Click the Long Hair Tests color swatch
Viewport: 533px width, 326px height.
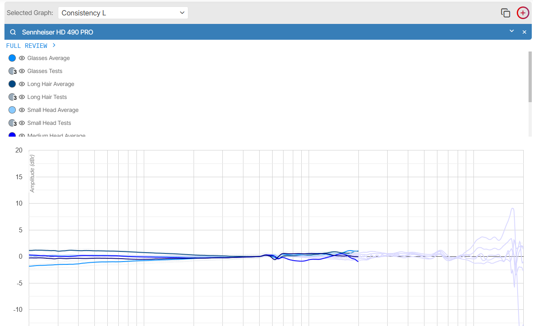point(12,97)
